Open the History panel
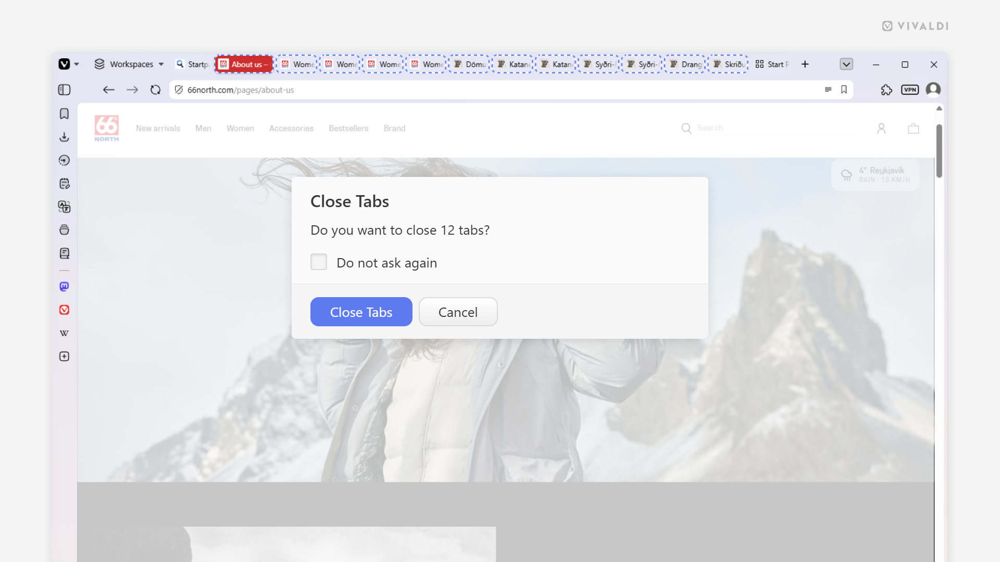This screenshot has width=1000, height=562. [64, 160]
